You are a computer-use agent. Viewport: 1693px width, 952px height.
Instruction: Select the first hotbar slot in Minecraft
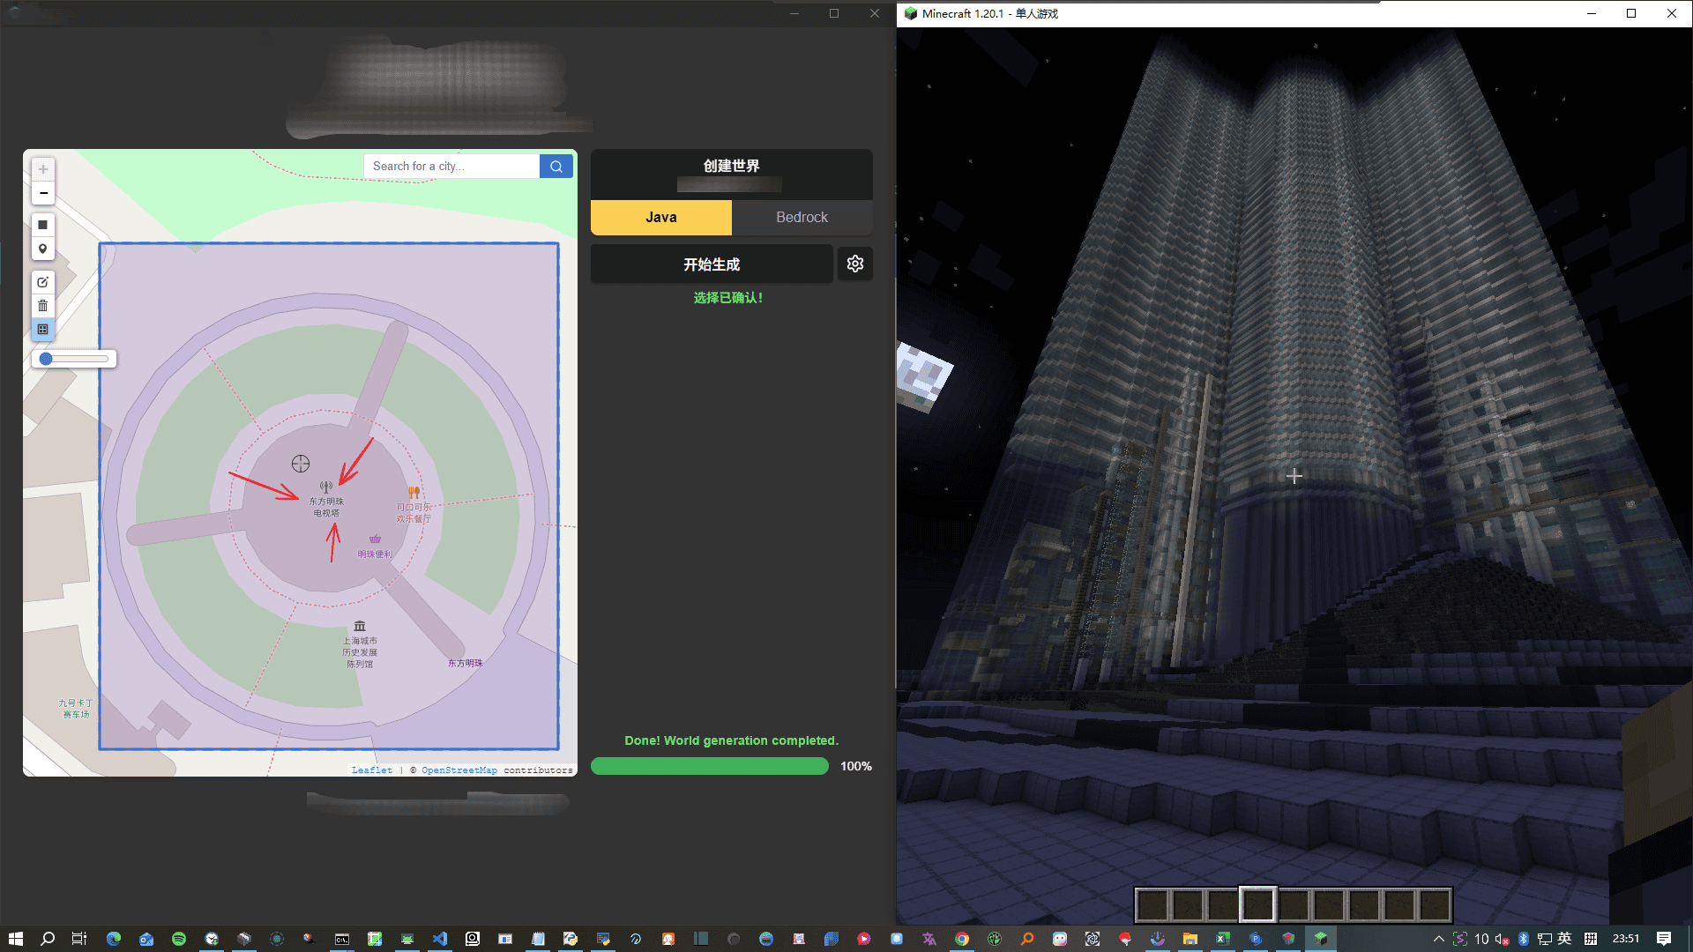tap(1152, 904)
